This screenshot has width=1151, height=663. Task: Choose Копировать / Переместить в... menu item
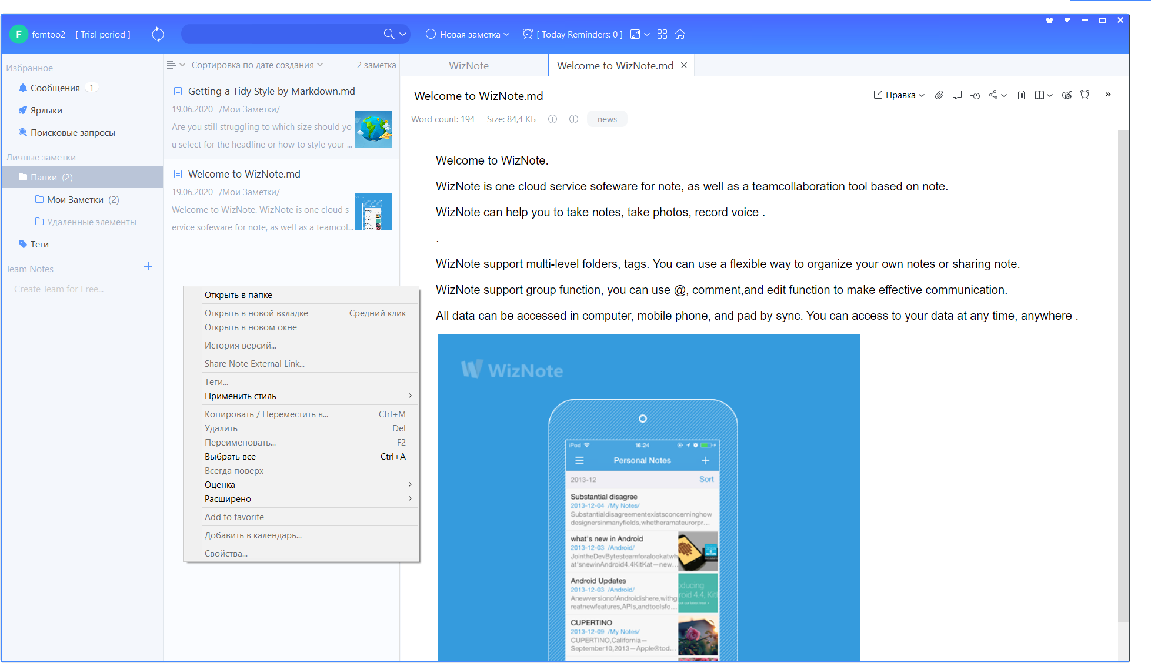point(302,414)
